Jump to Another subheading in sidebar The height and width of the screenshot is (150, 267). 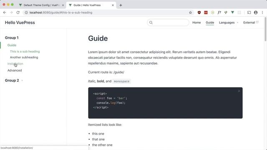[24, 57]
